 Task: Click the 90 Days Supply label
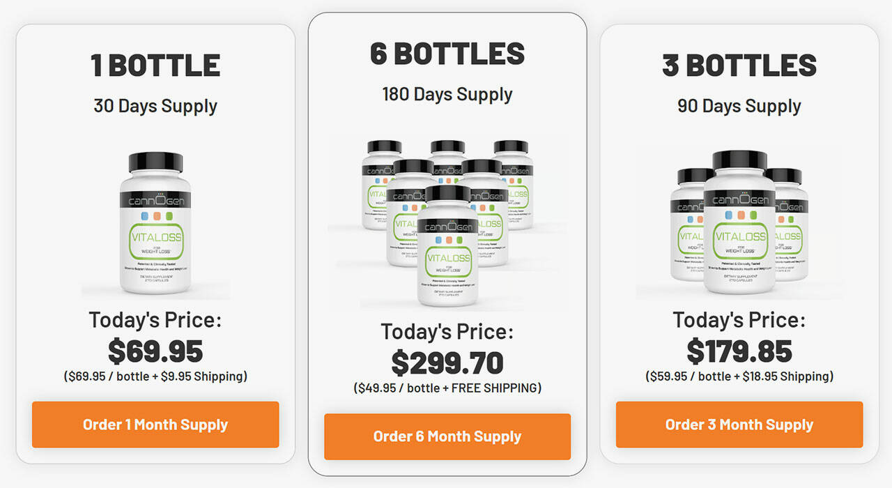(x=739, y=106)
